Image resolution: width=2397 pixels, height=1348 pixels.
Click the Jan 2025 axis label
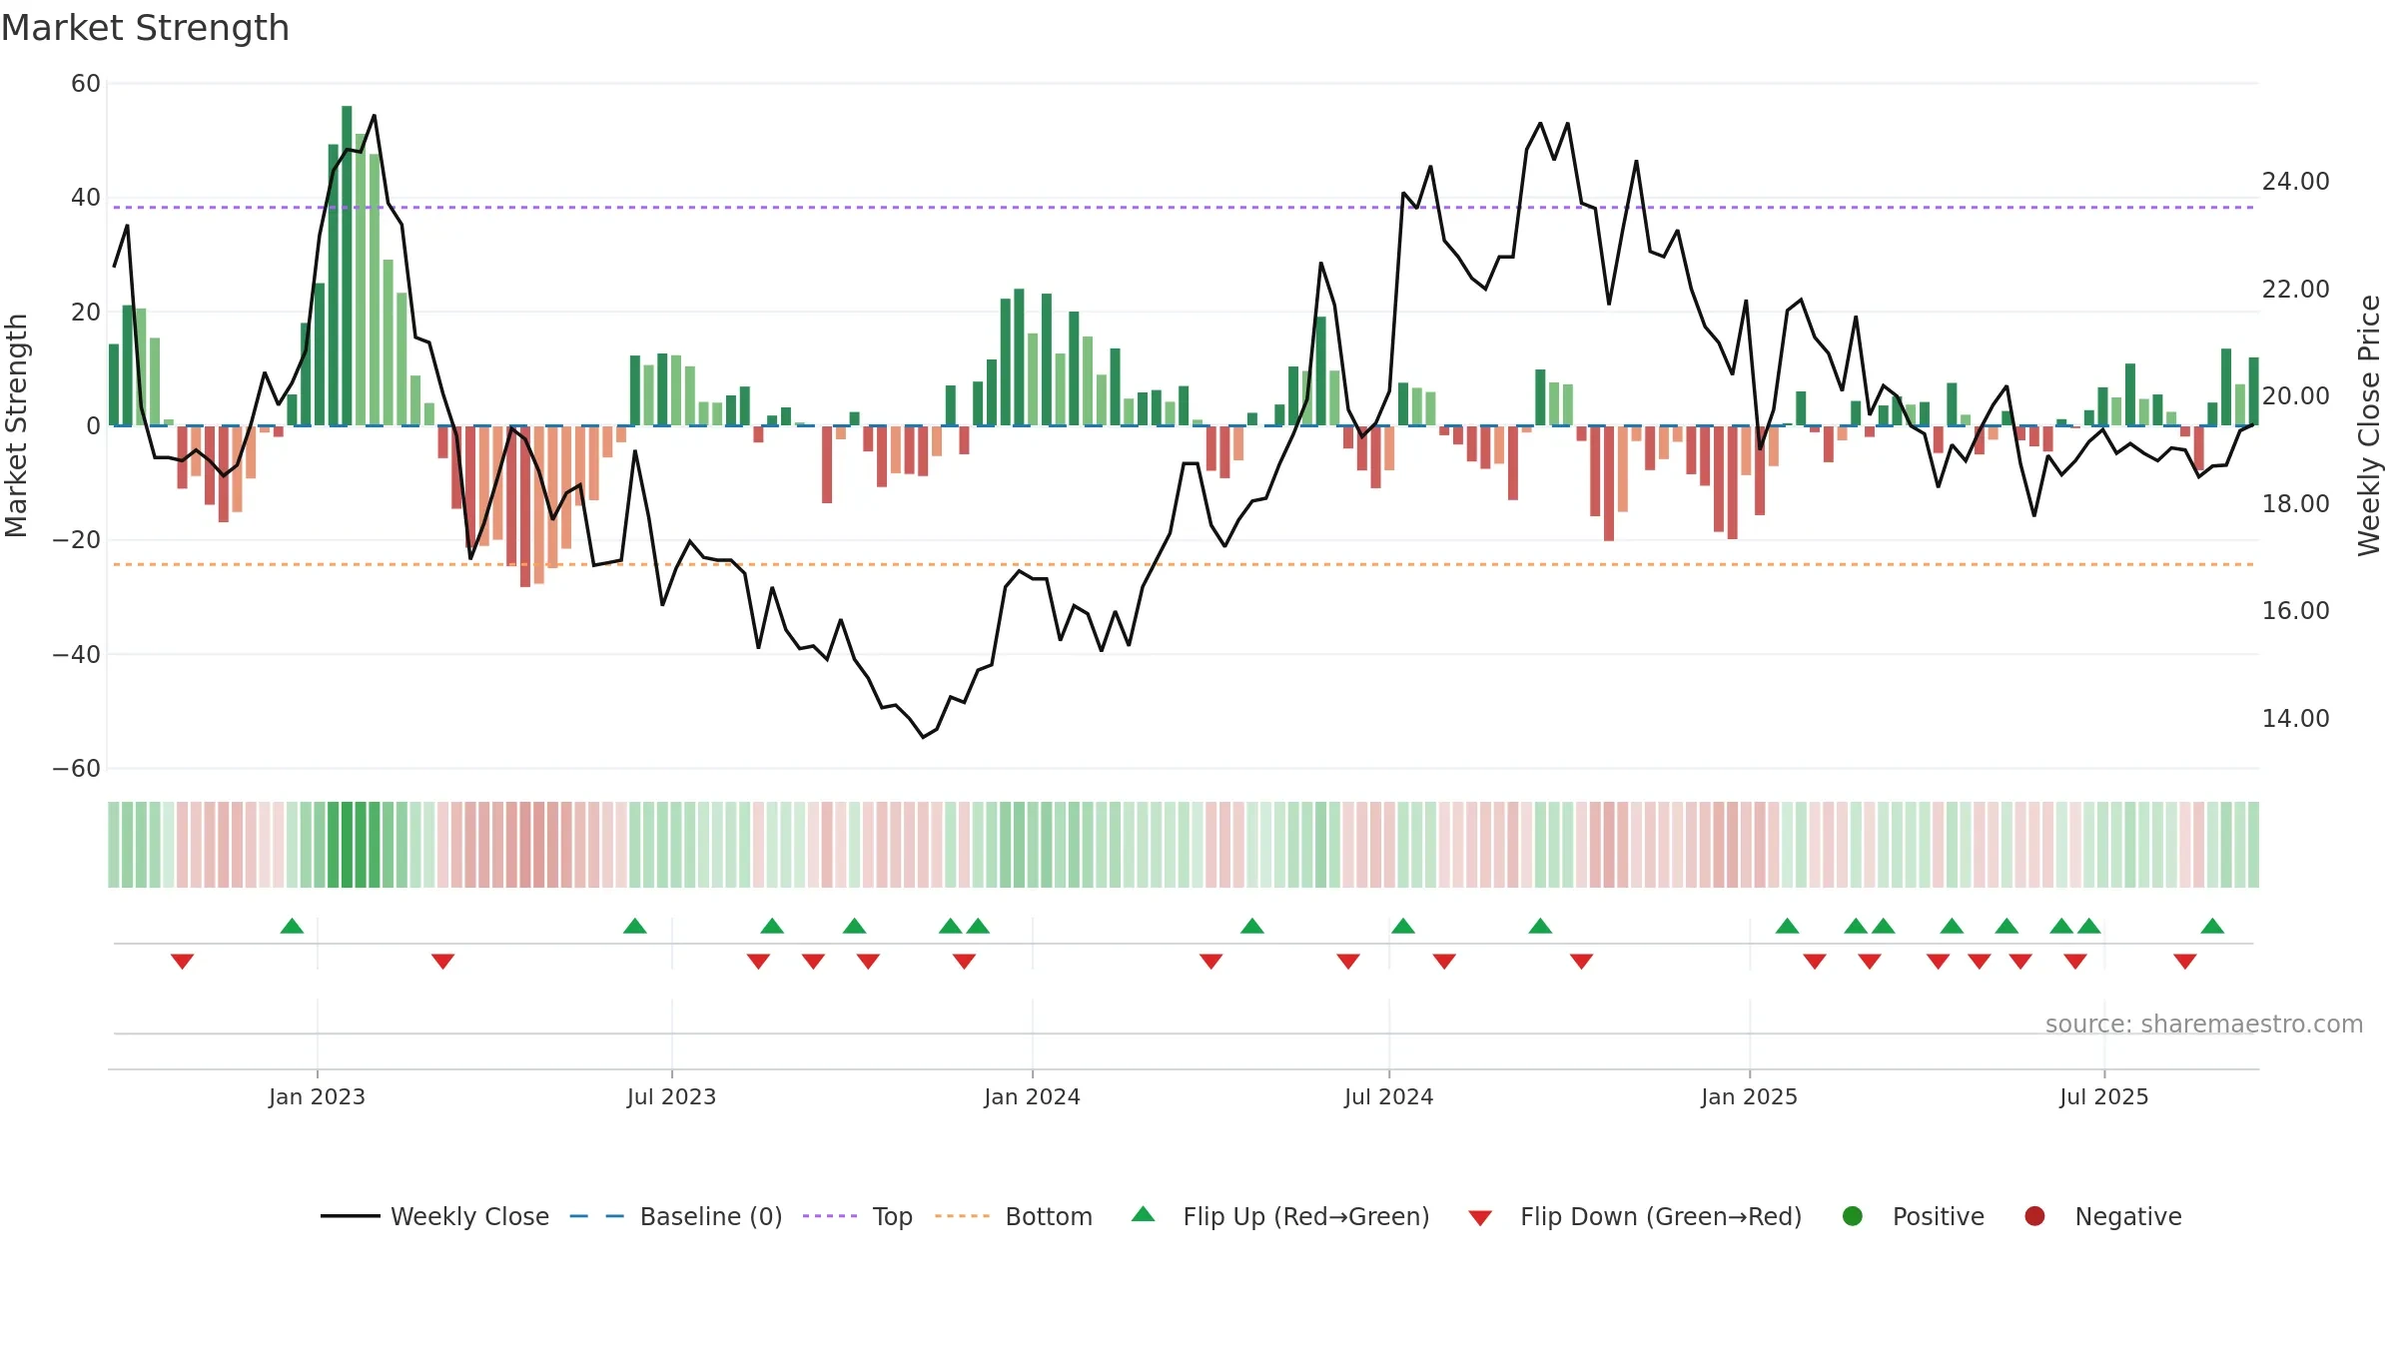pos(1750,1096)
